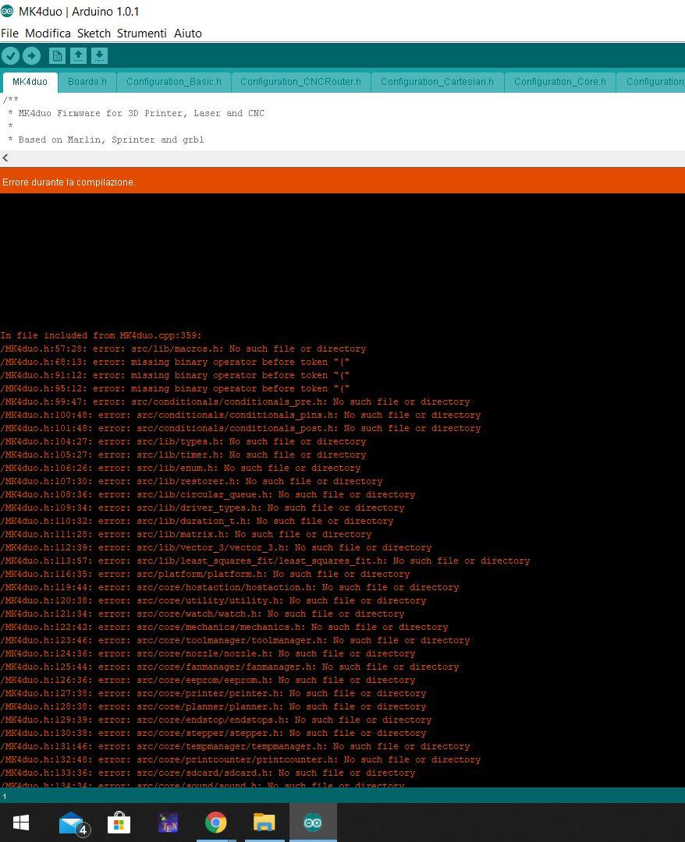This screenshot has height=842, width=685.
Task: Click the Save sketch (down arrow) icon
Action: pyautogui.click(x=99, y=55)
